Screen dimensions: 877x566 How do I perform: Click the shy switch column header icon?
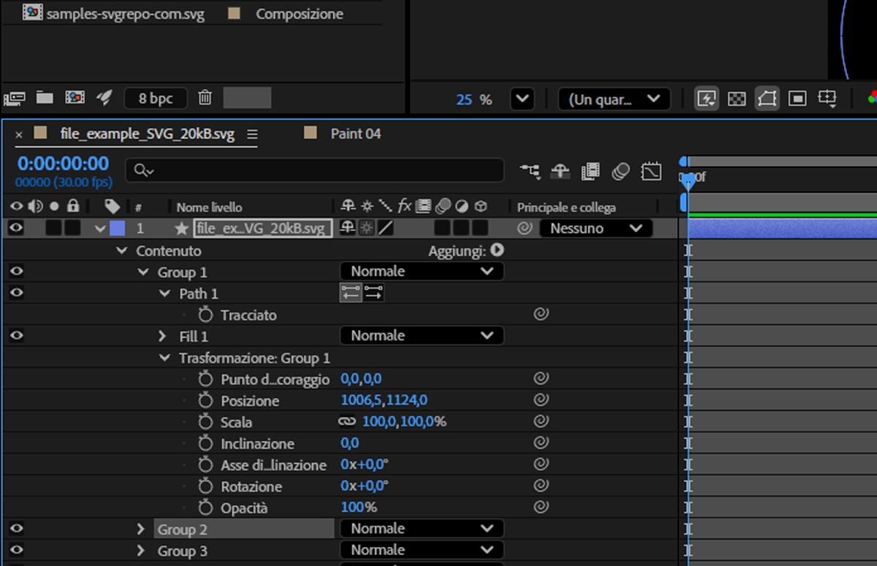[348, 207]
